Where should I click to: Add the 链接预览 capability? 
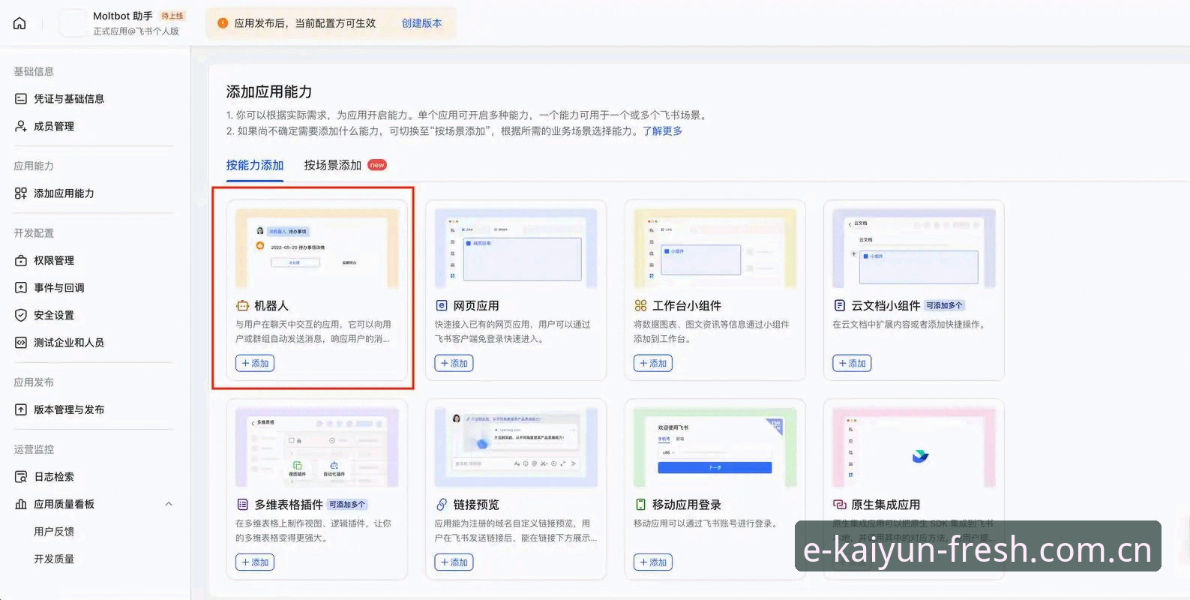tap(454, 562)
